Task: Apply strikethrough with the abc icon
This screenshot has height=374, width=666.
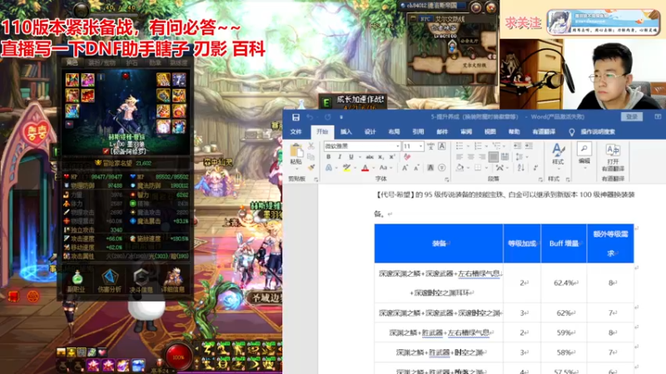Action: 370,157
